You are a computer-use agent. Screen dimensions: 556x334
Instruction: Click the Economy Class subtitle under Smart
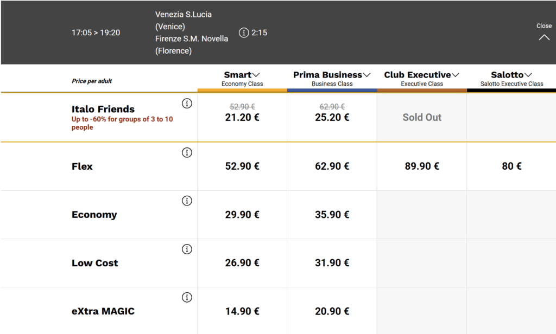pyautogui.click(x=242, y=84)
